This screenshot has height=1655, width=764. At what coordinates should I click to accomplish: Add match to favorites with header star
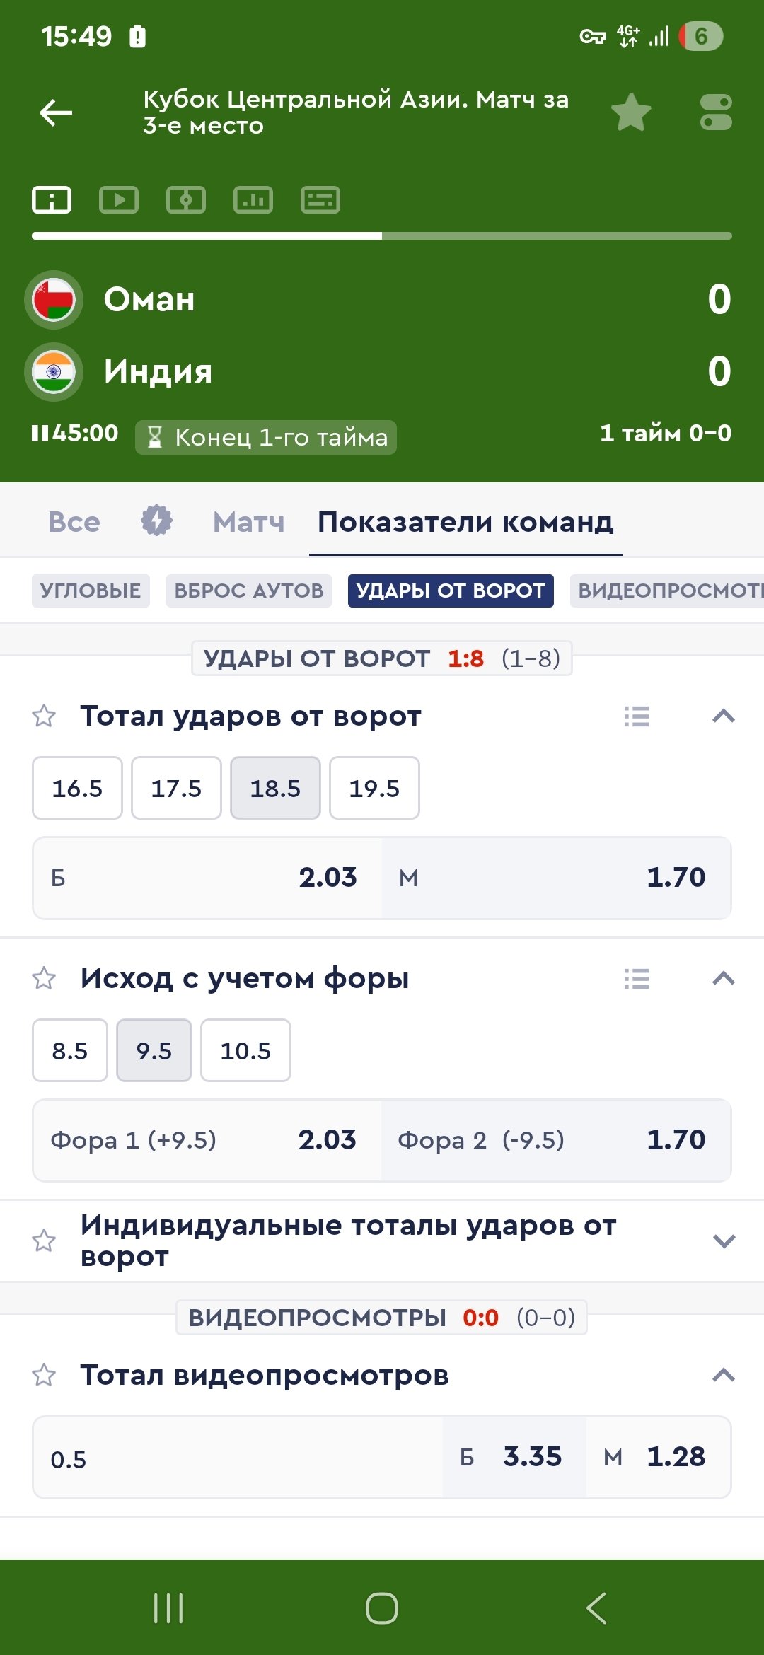point(630,112)
